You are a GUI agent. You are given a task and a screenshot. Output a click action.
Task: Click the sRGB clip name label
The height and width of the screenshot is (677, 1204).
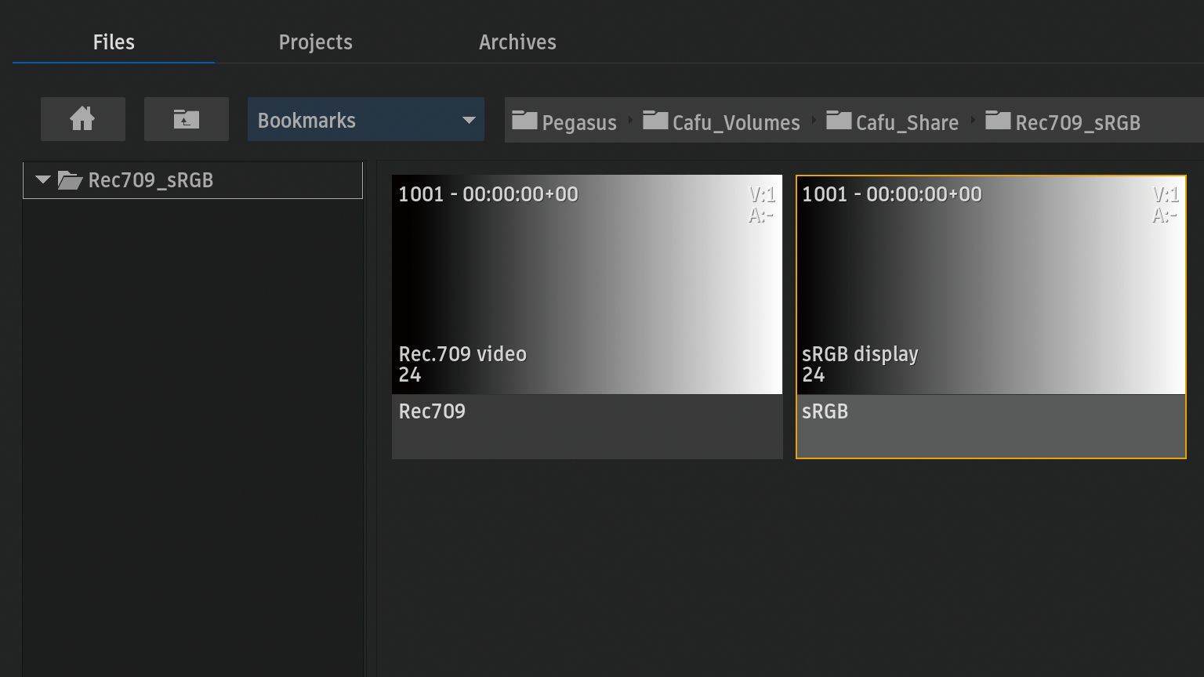(825, 411)
